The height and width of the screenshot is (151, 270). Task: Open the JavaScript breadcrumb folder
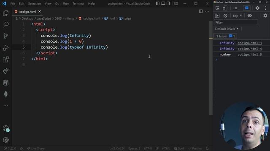point(44,18)
